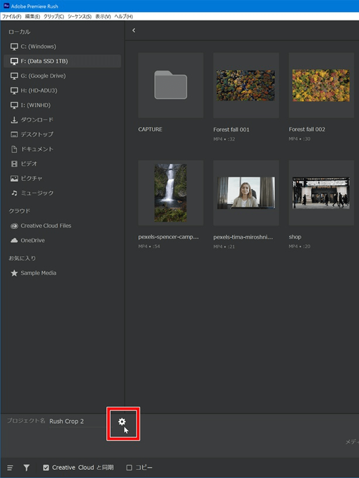Click the ピクチャ picture icon

tap(14, 178)
